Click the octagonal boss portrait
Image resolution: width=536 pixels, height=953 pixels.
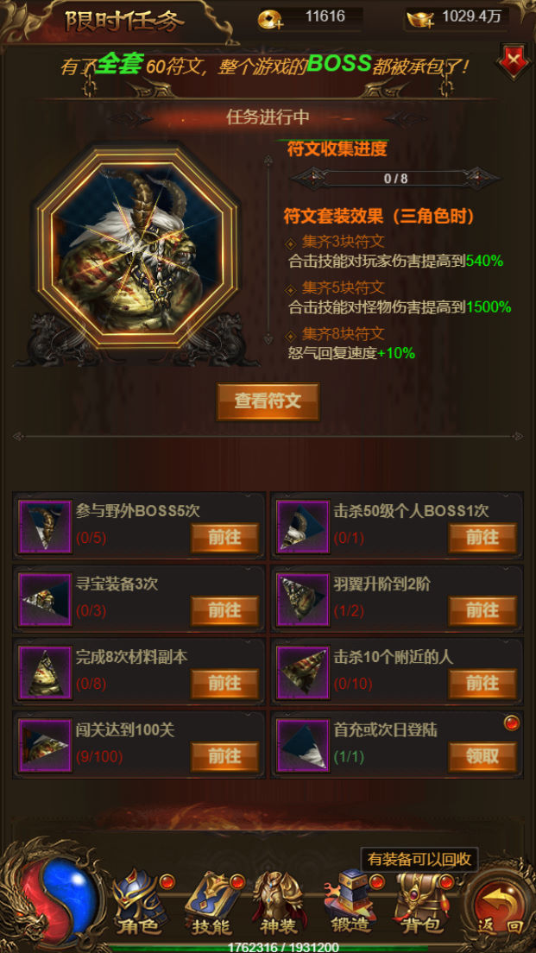click(x=136, y=248)
